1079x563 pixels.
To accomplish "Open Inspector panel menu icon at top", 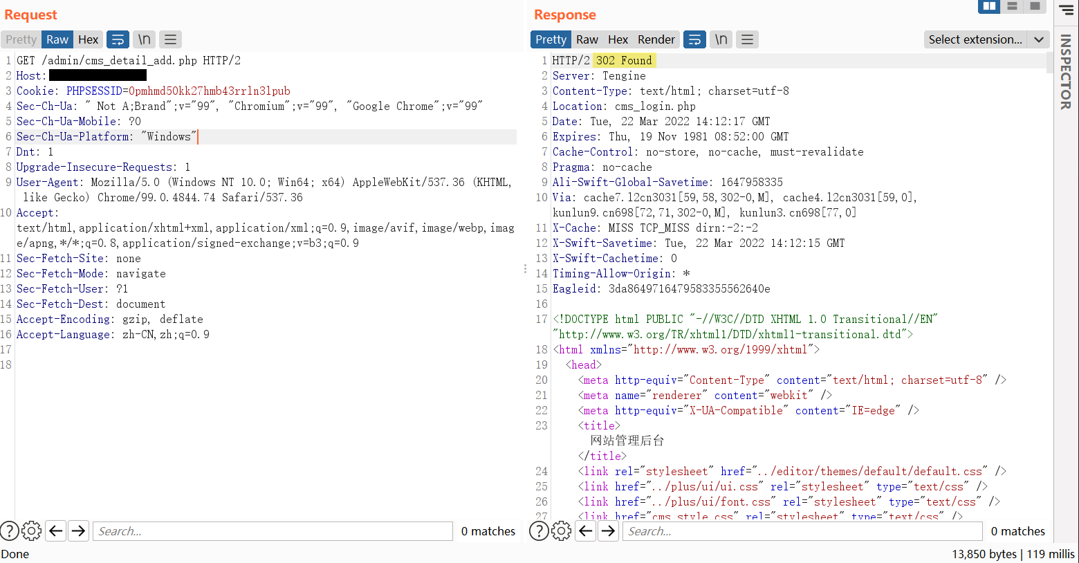I will pos(1066,10).
